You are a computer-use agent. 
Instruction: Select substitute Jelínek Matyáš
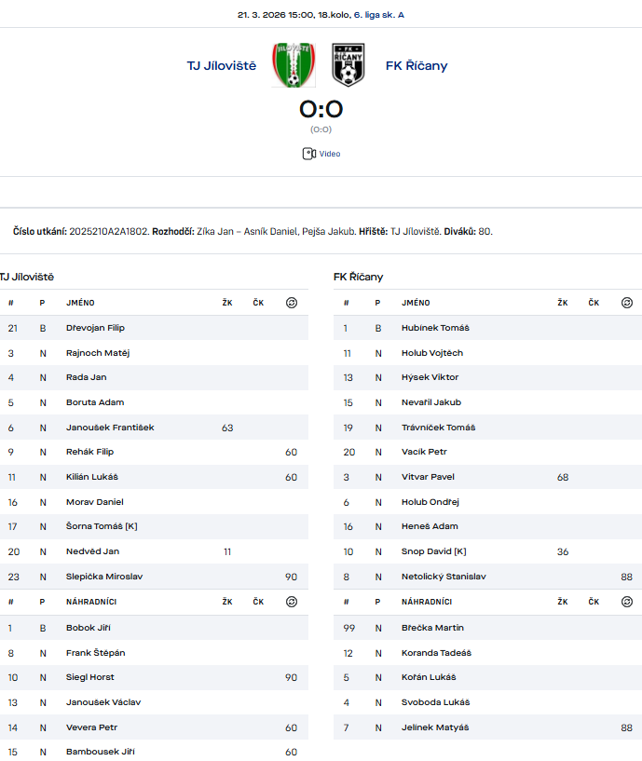point(435,727)
